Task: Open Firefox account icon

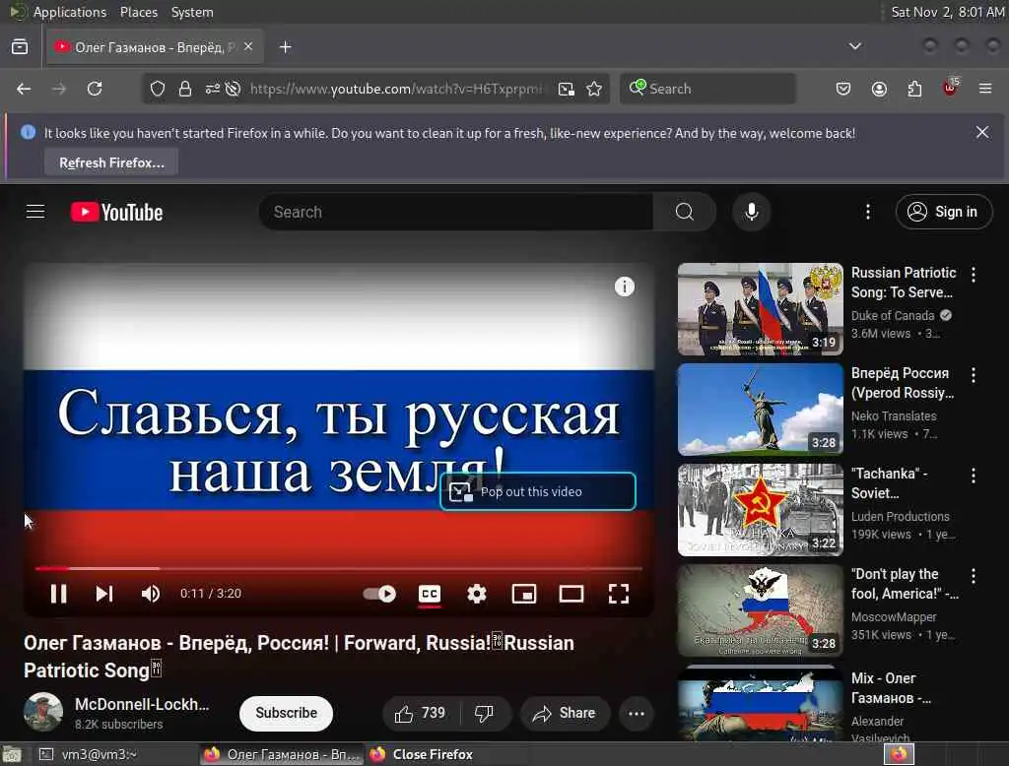Action: [x=879, y=89]
